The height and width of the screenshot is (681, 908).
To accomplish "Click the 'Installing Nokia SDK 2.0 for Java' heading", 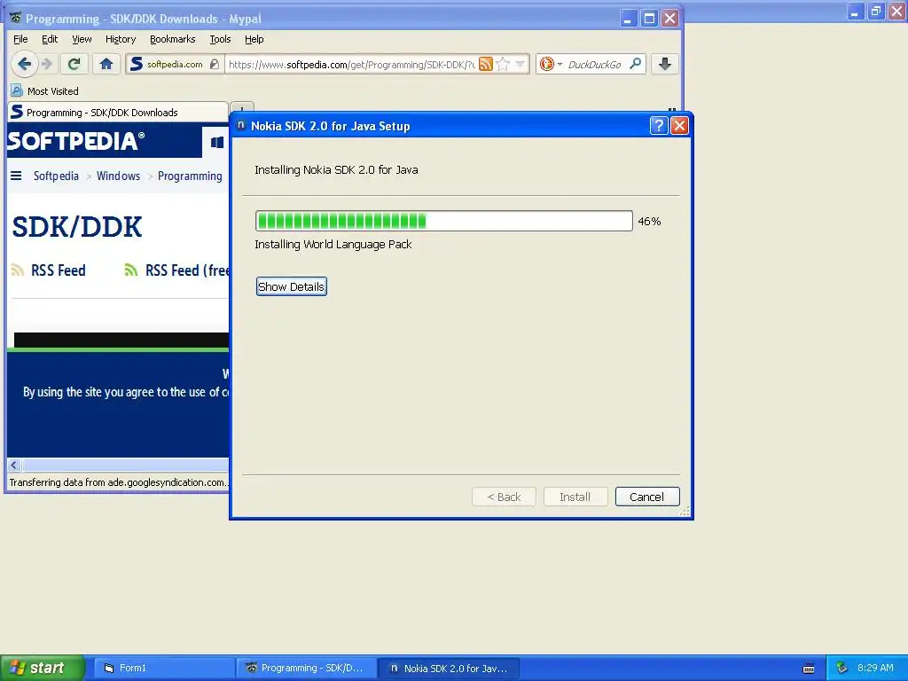I will point(336,169).
